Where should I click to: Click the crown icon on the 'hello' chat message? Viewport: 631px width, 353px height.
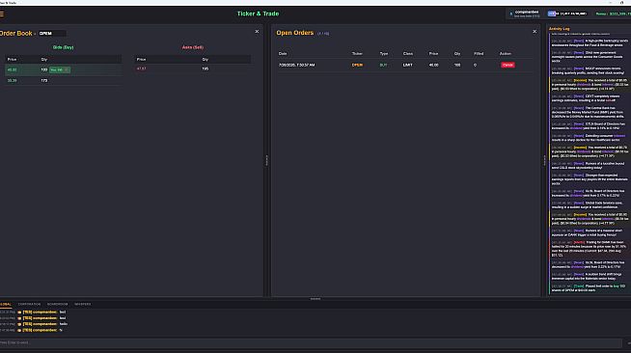(19, 324)
